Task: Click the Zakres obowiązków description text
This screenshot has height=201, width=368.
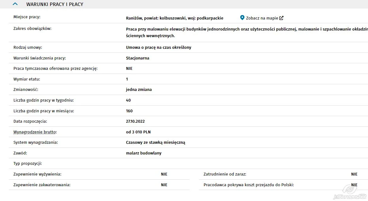Action: 247,32
